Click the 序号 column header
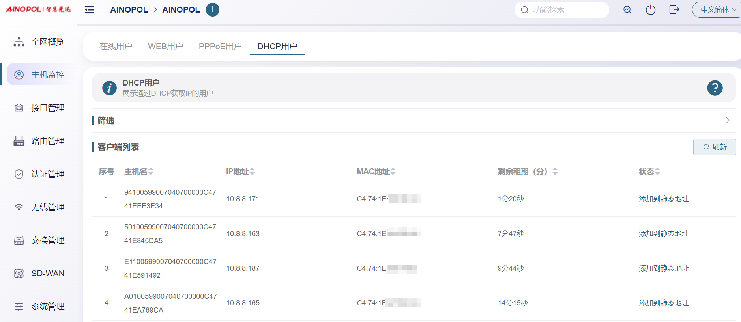This screenshot has width=741, height=322. pos(107,171)
